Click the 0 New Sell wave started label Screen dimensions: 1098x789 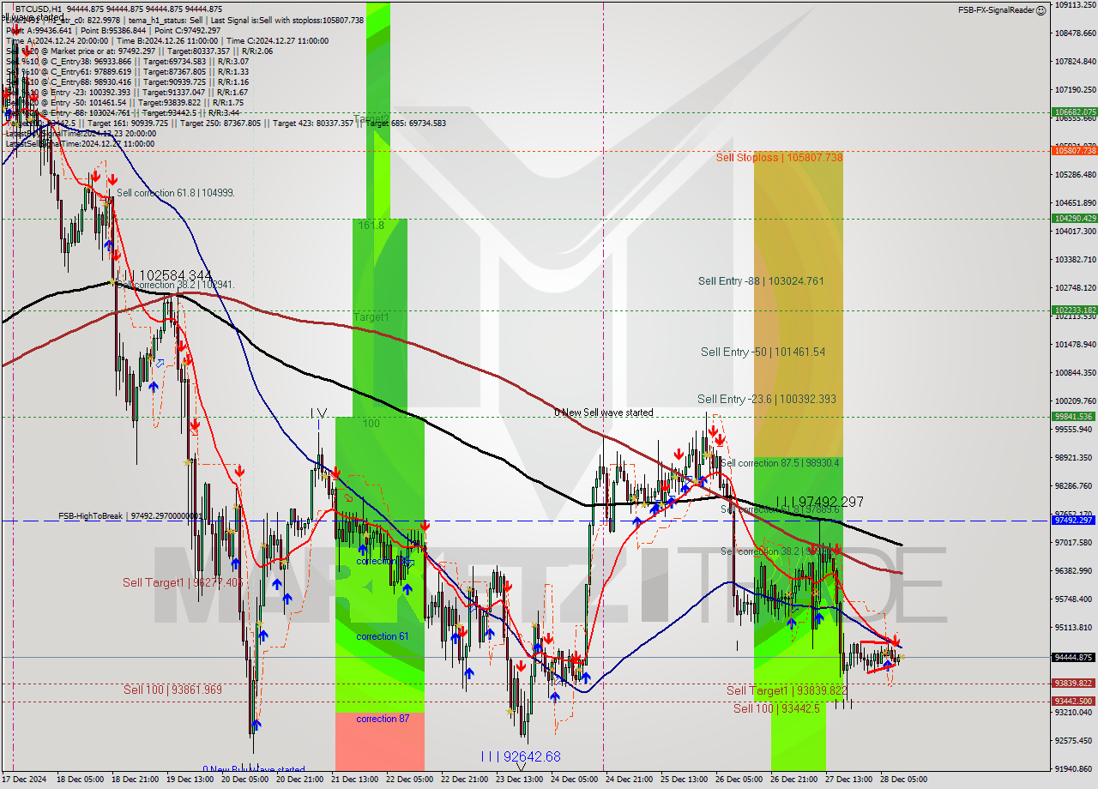[x=603, y=413]
